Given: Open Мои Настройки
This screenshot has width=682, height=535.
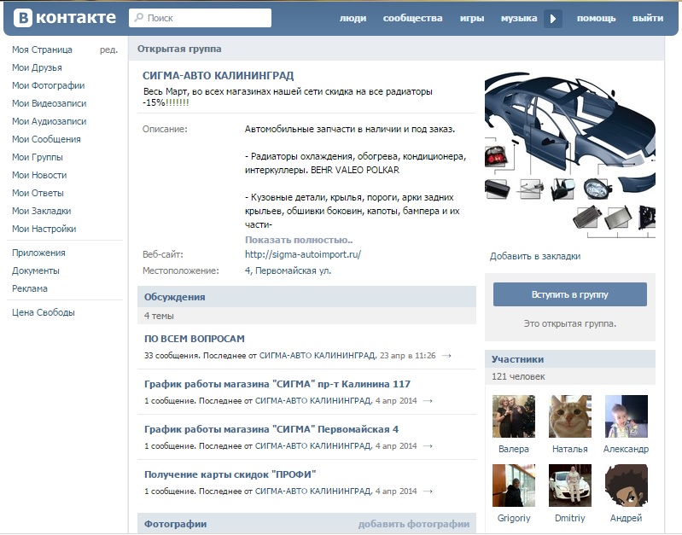Looking at the screenshot, I should (44, 229).
